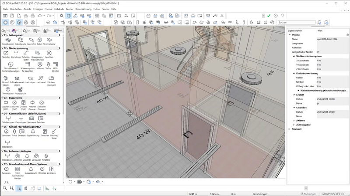The image size is (350, 196).
Task: Click the project Name value field
Action: click(330, 39)
